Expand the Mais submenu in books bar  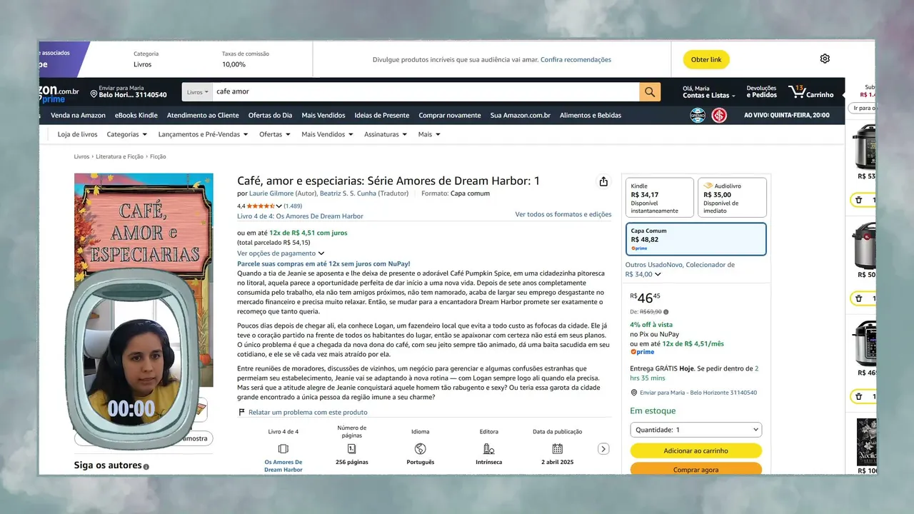429,134
